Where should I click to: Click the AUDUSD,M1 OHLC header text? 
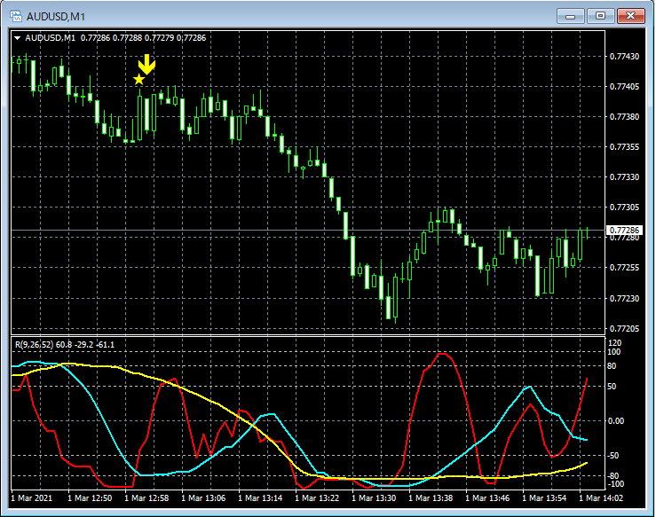click(115, 38)
